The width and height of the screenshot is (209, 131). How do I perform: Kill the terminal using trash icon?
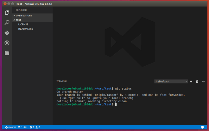(197, 81)
